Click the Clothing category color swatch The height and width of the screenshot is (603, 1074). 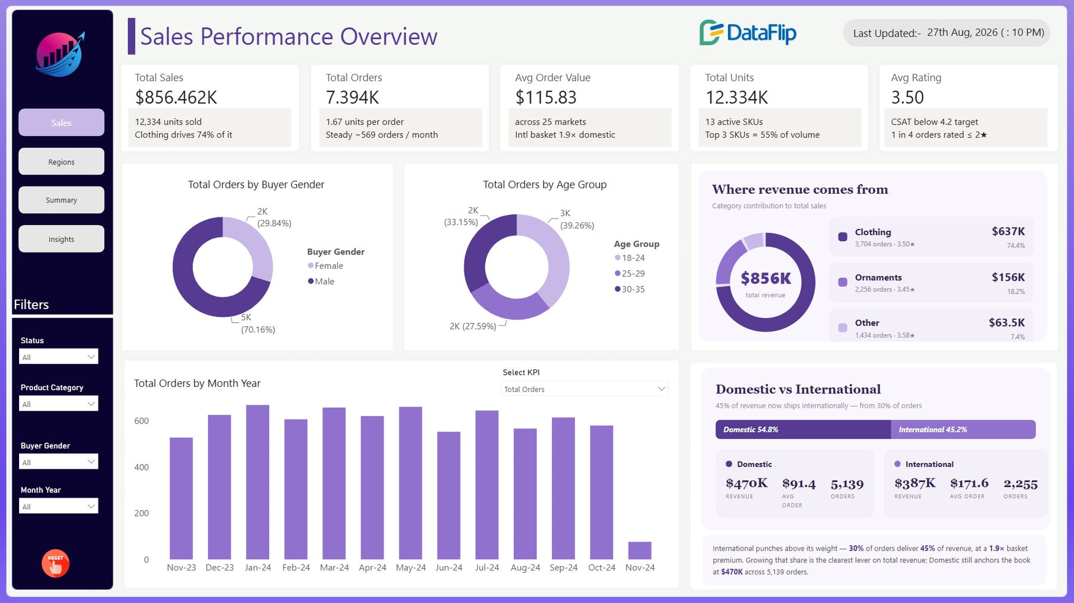point(842,237)
